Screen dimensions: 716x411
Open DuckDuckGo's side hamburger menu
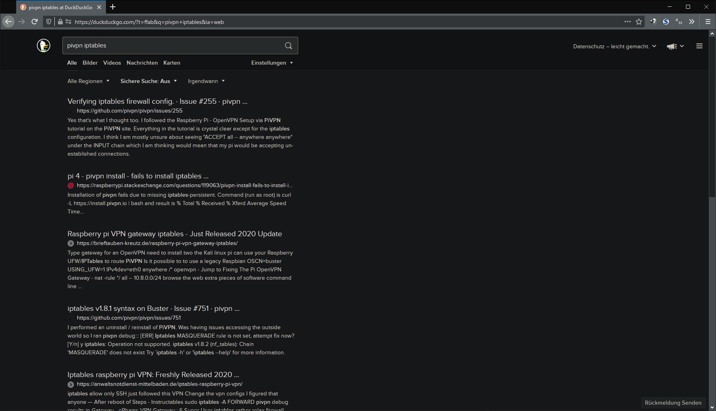[699, 46]
